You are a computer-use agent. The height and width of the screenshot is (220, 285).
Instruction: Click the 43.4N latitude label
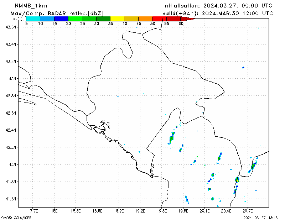pos(11,44)
